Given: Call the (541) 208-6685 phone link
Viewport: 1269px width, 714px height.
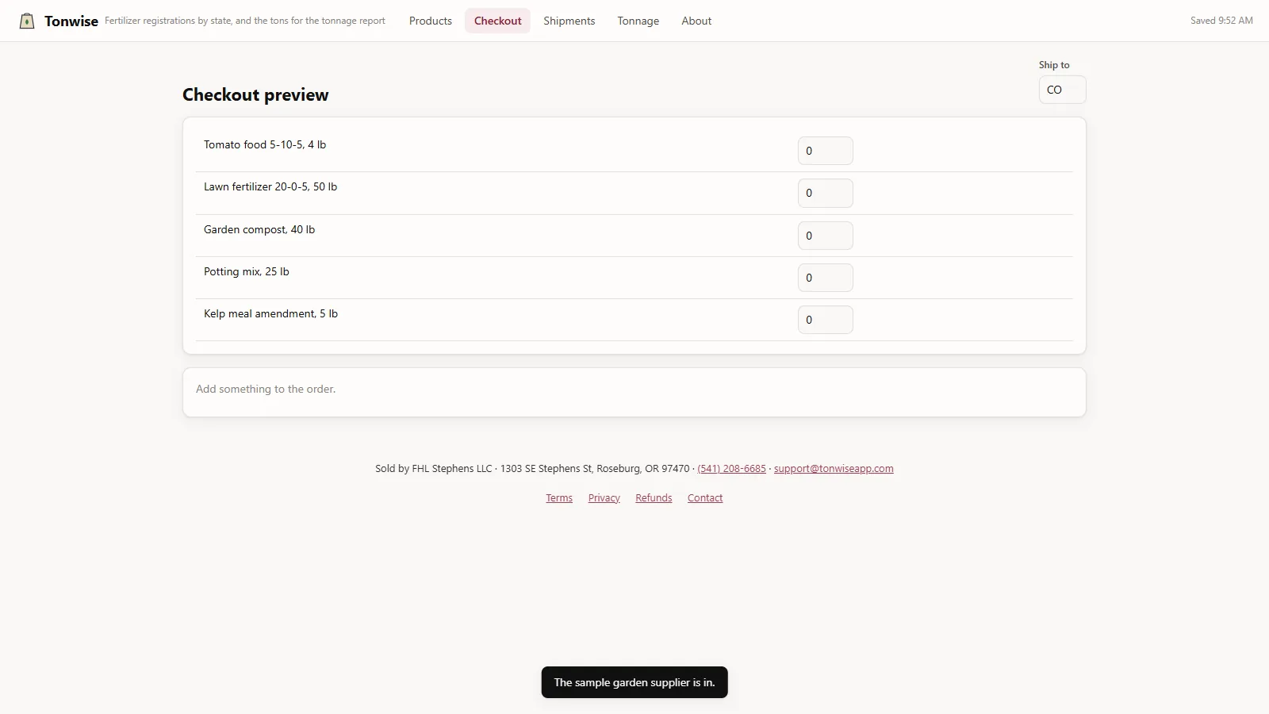Looking at the screenshot, I should coord(731,468).
